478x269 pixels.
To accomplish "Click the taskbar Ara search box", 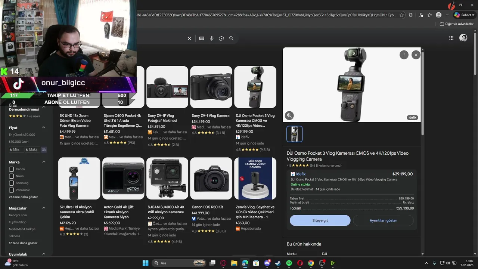I will point(179,263).
